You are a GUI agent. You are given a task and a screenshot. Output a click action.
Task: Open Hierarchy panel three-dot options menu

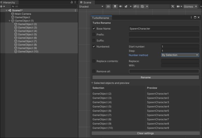pyautogui.click(x=75, y=2)
